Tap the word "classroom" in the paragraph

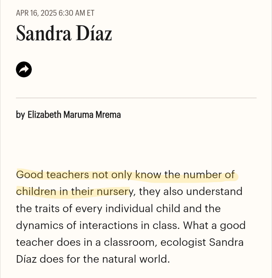(130, 243)
